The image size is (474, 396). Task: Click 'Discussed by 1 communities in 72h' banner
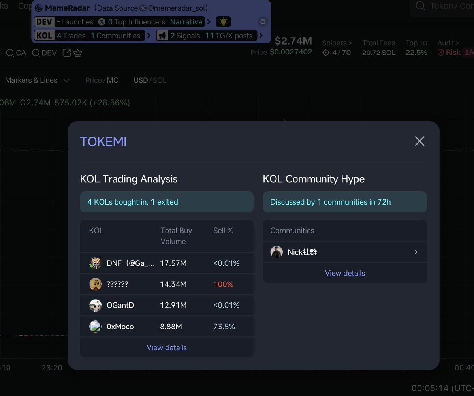(x=345, y=202)
